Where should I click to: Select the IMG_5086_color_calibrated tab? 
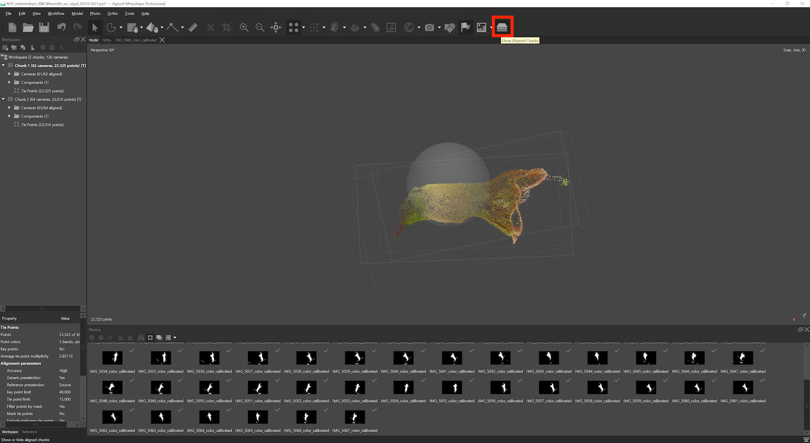coord(136,40)
